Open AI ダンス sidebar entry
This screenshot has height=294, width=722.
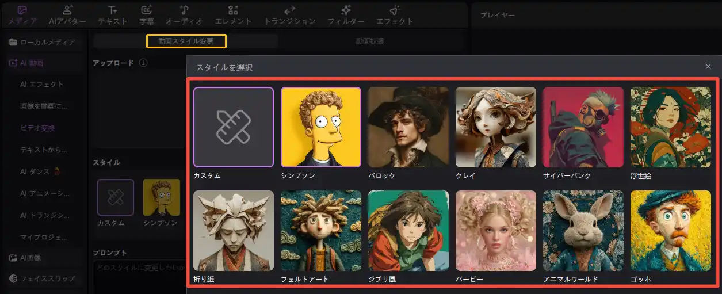click(x=40, y=171)
